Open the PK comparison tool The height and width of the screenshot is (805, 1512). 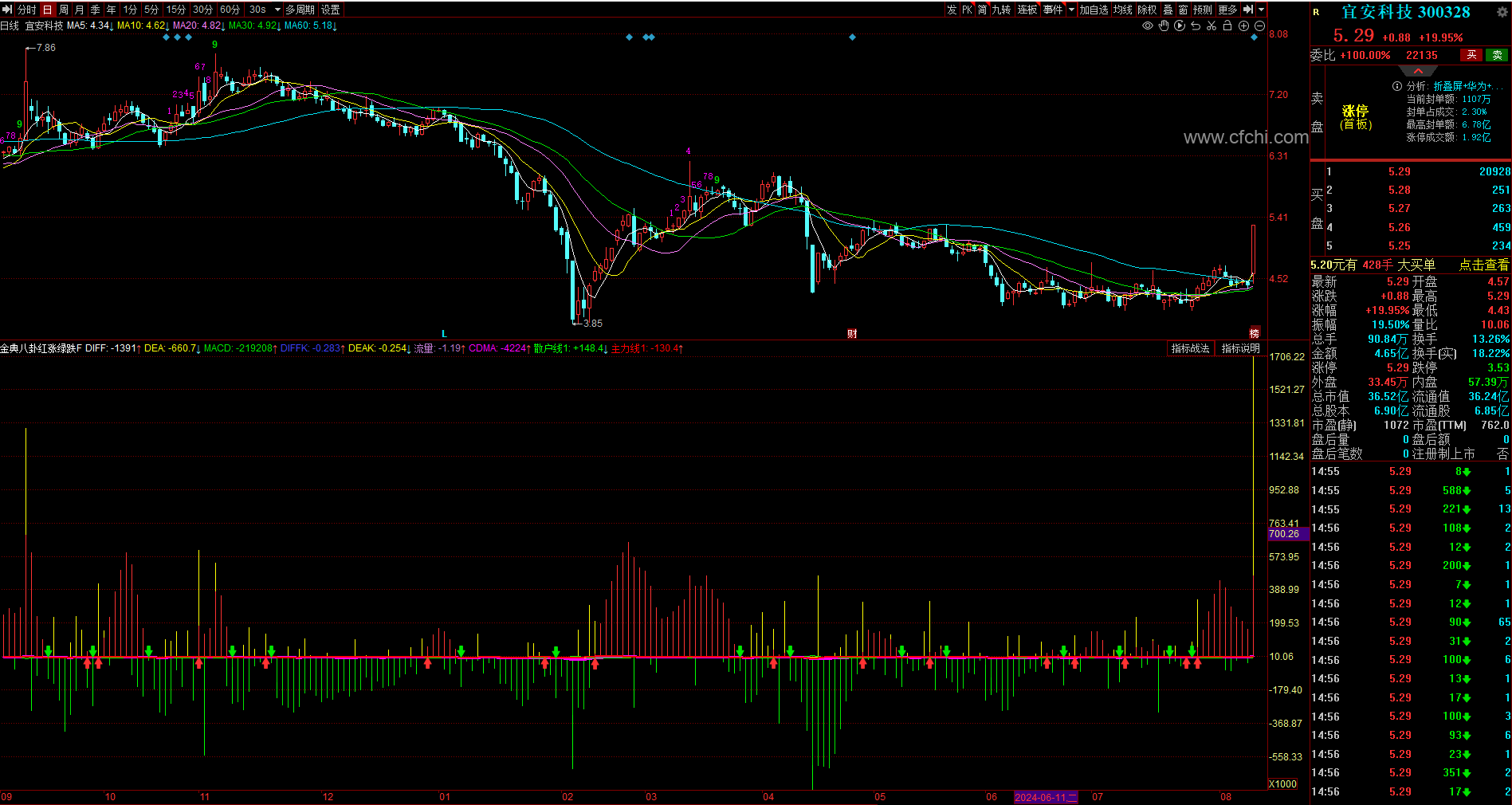pyautogui.click(x=967, y=10)
